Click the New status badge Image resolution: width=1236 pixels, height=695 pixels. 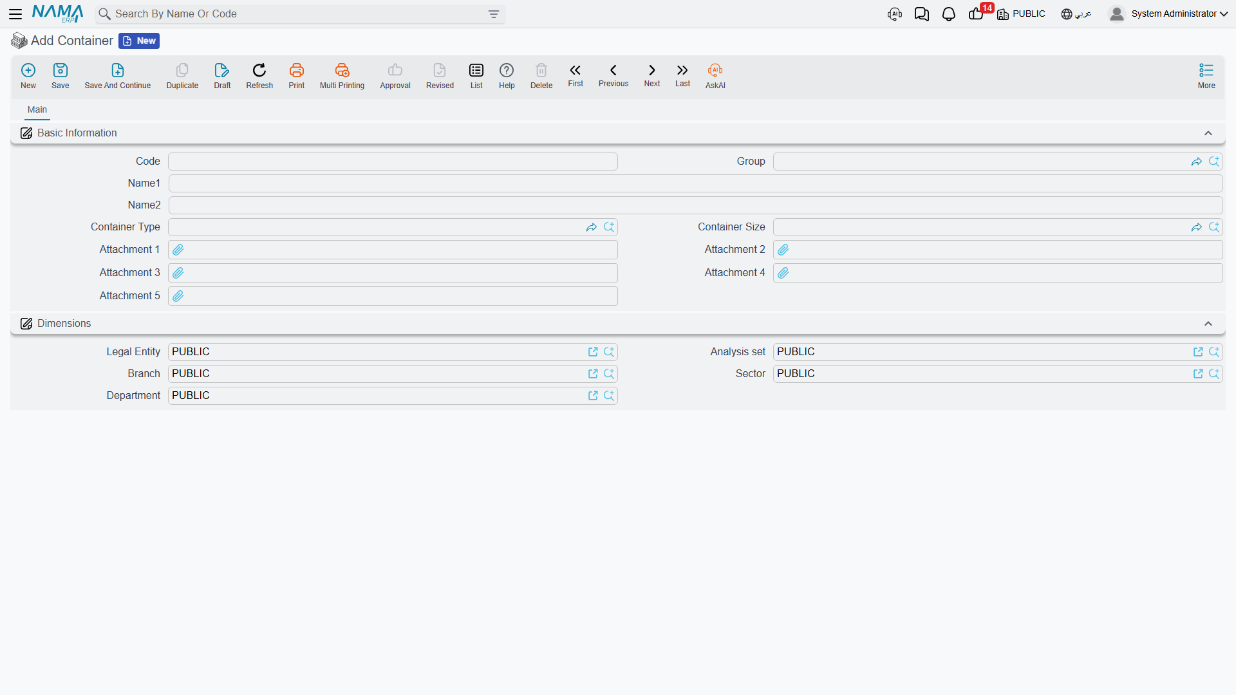tap(139, 41)
